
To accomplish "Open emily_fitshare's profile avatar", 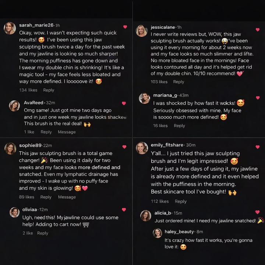I will tap(142, 148).
